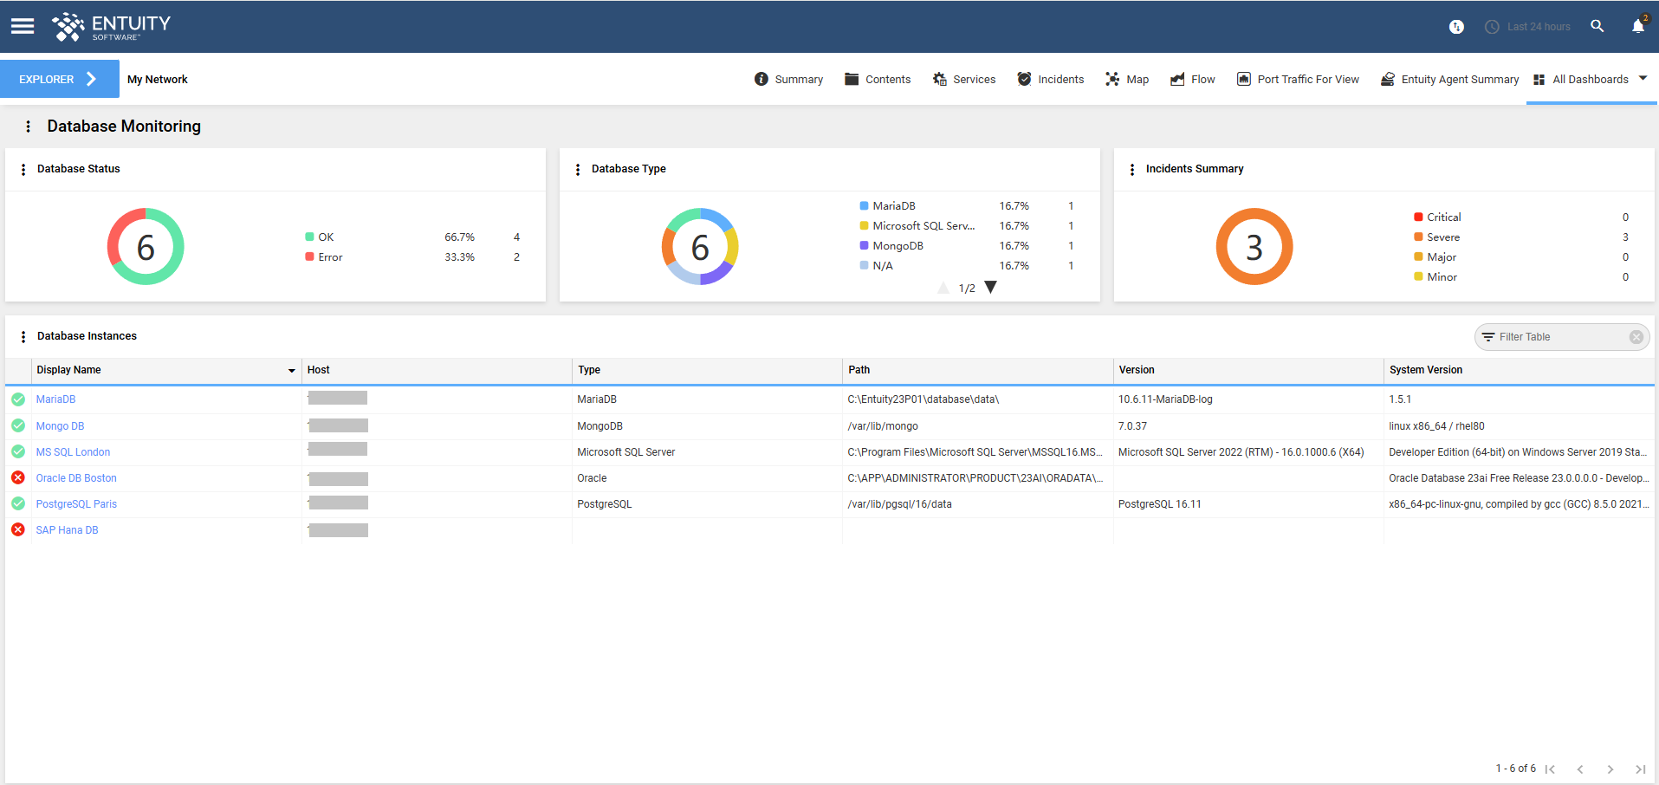Open the Incidents tab
This screenshot has width=1659, height=785.
(x=1051, y=79)
